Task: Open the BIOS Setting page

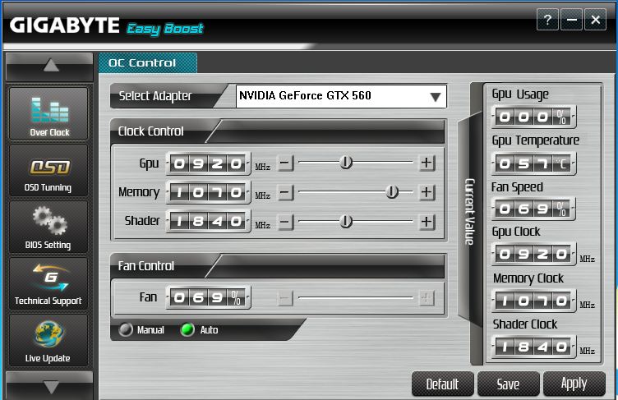Action: click(48, 228)
